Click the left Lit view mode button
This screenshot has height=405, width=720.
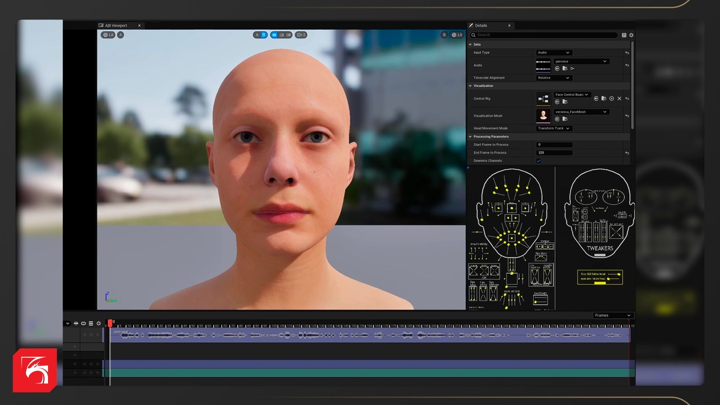point(108,35)
